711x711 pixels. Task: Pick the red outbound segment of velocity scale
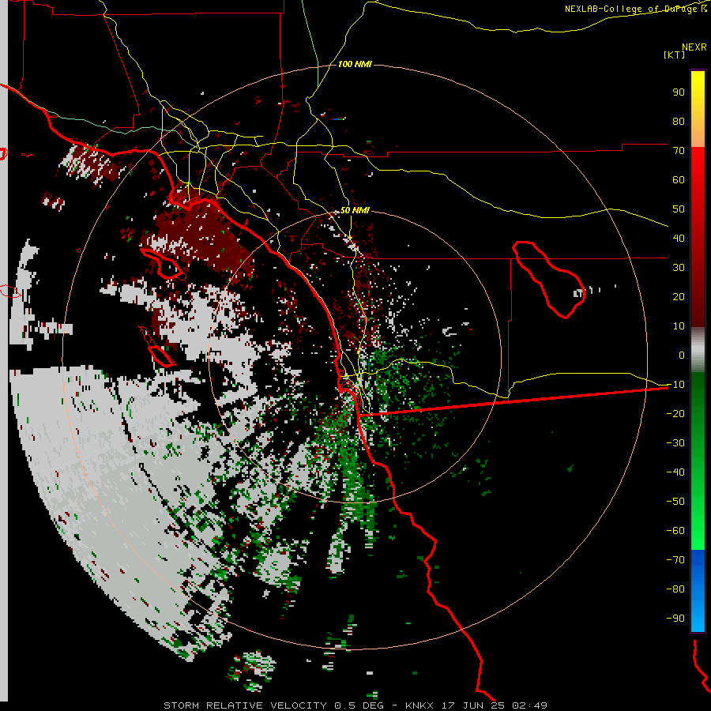coord(698,237)
